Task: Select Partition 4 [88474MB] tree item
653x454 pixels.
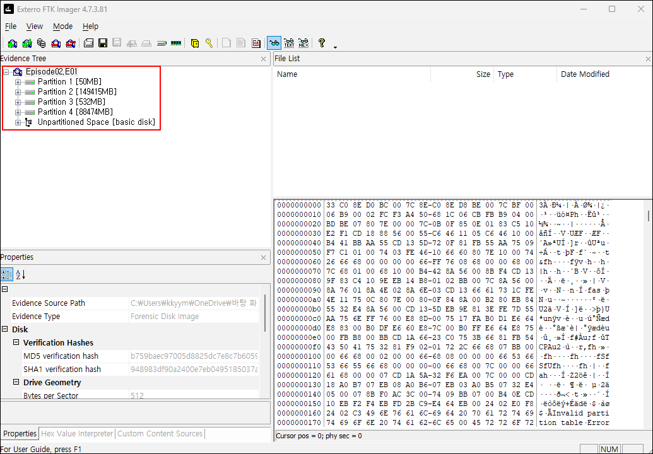Action: (75, 112)
